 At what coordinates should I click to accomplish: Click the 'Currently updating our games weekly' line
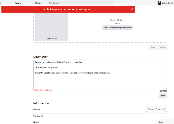pyautogui.click(x=72, y=73)
